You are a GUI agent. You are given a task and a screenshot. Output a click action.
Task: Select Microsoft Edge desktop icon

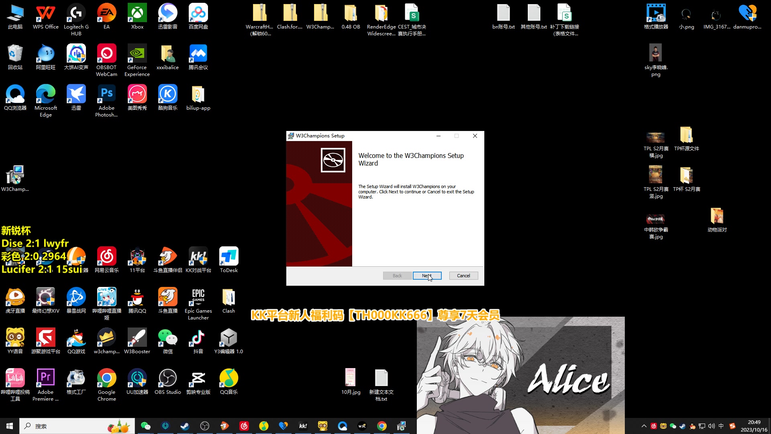click(46, 101)
